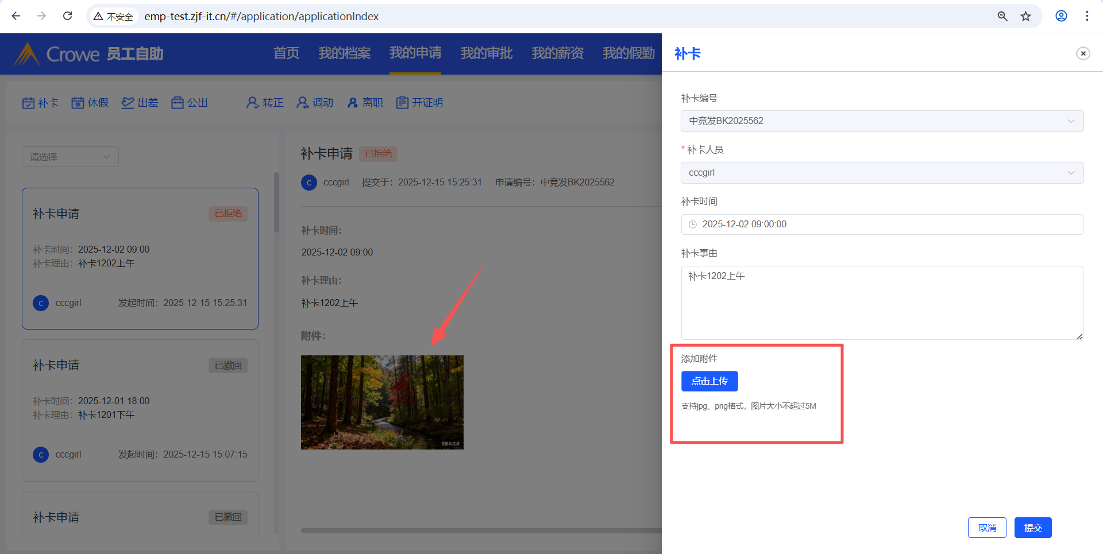Image resolution: width=1103 pixels, height=554 pixels.
Task: Click the 补卡 calendar icon in toolbar
Action: pyautogui.click(x=29, y=103)
